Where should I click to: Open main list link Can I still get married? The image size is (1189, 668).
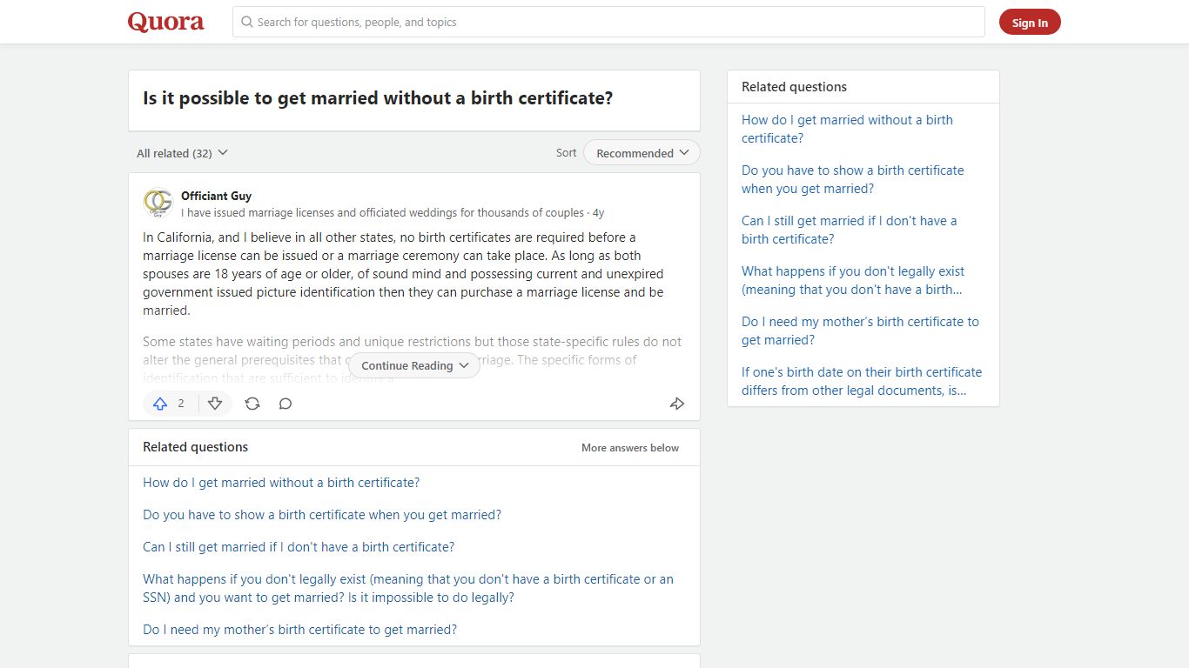[x=299, y=547]
